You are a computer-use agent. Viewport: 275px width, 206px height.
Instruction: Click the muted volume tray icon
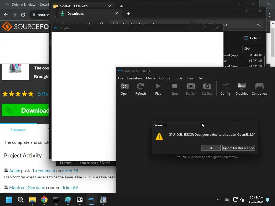242,200
